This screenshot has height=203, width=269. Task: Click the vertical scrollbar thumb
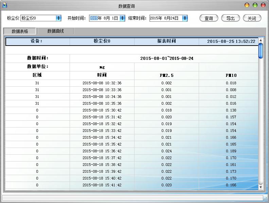(x=261, y=51)
